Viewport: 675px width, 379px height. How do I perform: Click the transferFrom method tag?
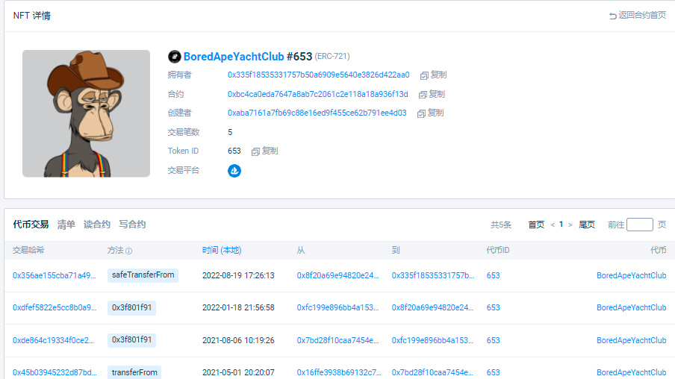134,372
